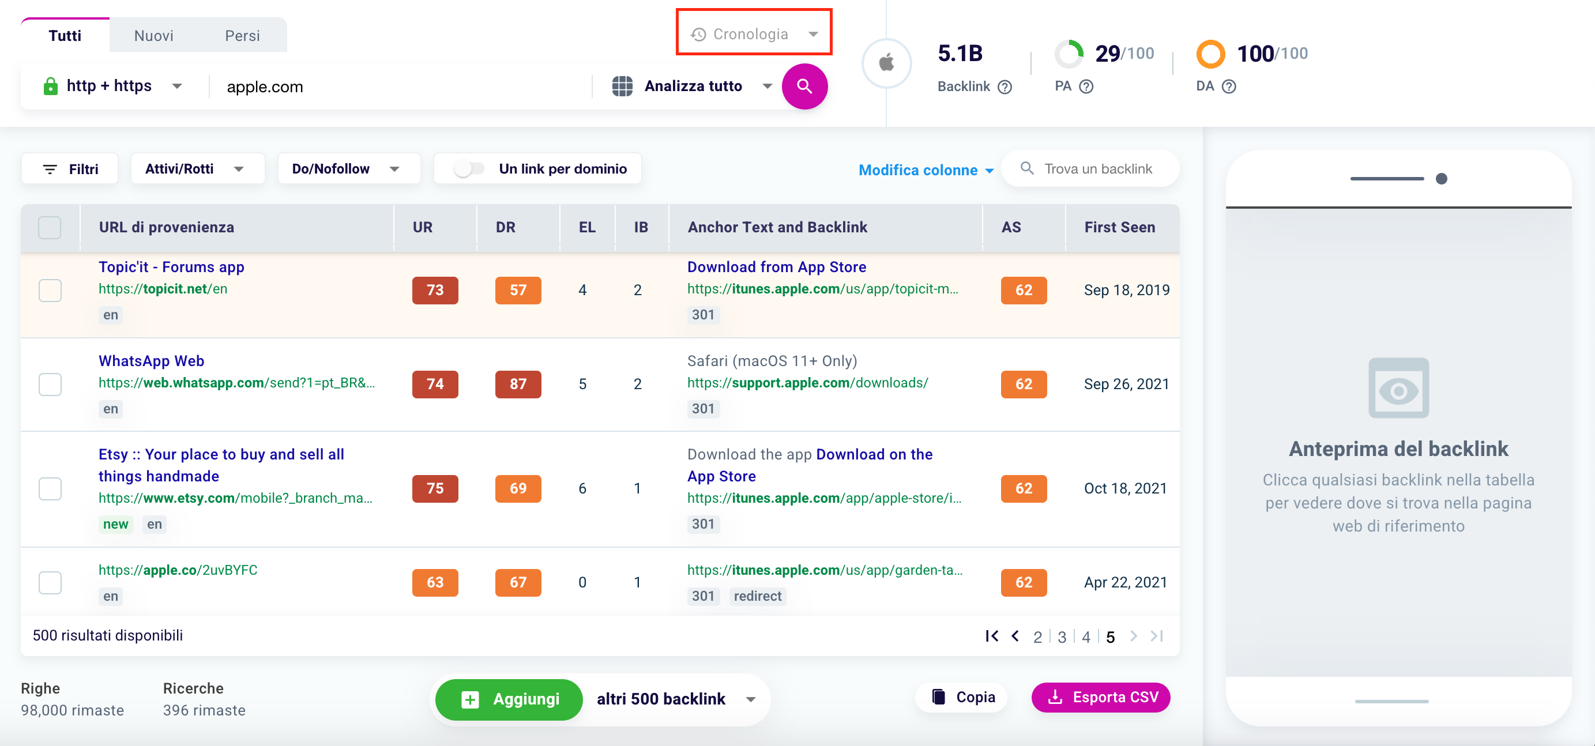The width and height of the screenshot is (1595, 746).
Task: Go to results page 2
Action: tap(1037, 636)
